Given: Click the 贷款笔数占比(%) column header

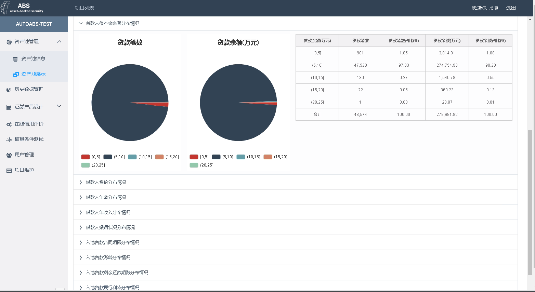Looking at the screenshot, I should click(x=404, y=41).
